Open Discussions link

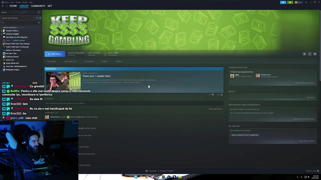coord(89,61)
